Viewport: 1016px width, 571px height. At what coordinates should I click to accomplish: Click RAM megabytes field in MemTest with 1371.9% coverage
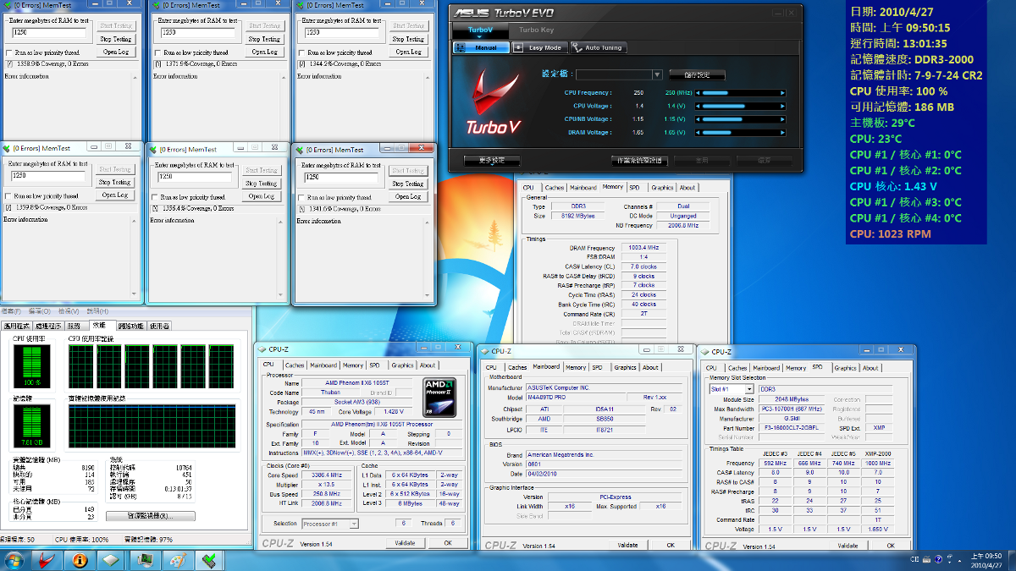click(197, 32)
